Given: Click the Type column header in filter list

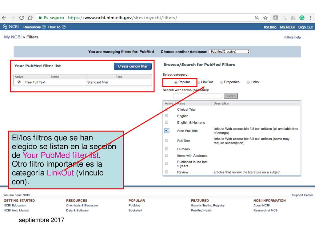Looking at the screenshot, I should (x=119, y=77).
